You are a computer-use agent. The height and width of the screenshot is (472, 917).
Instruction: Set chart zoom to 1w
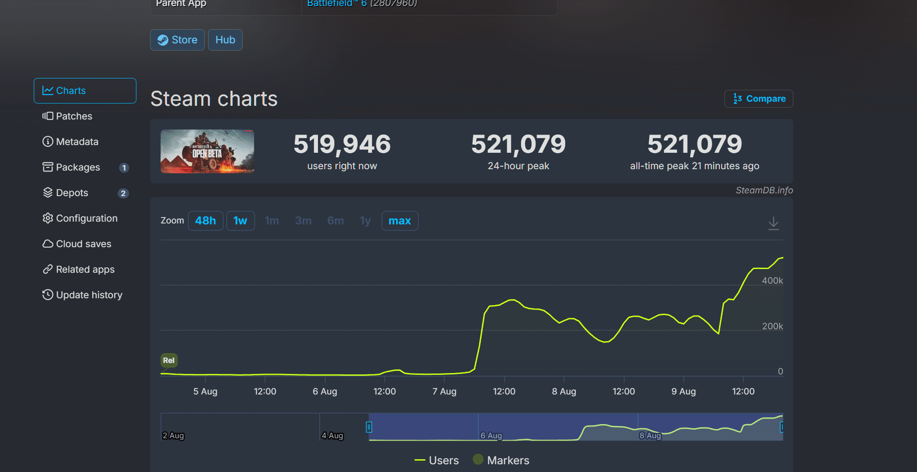tap(240, 221)
